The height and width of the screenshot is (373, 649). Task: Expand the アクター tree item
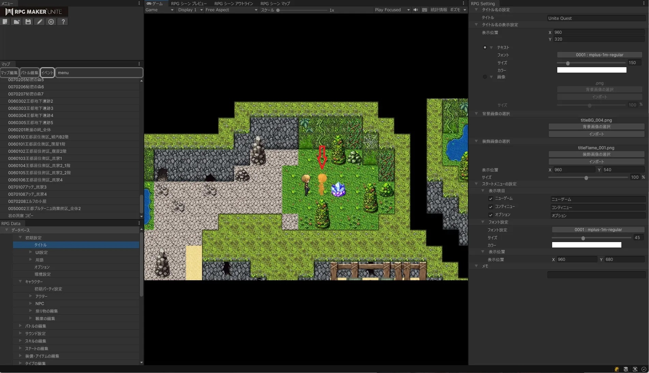click(31, 296)
